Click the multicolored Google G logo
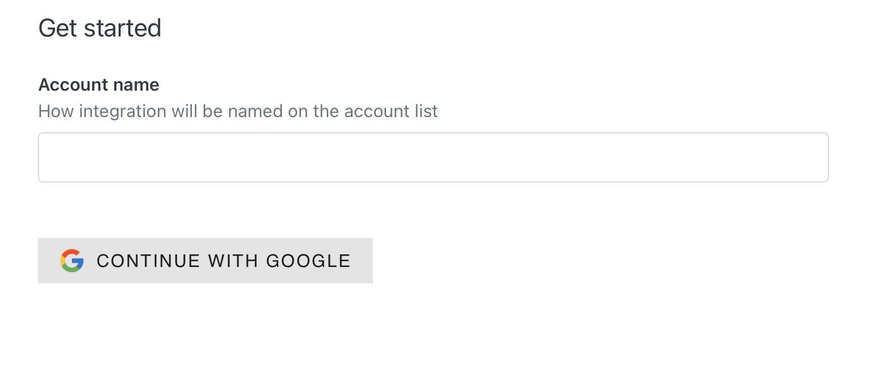The width and height of the screenshot is (892, 369). pyautogui.click(x=72, y=261)
